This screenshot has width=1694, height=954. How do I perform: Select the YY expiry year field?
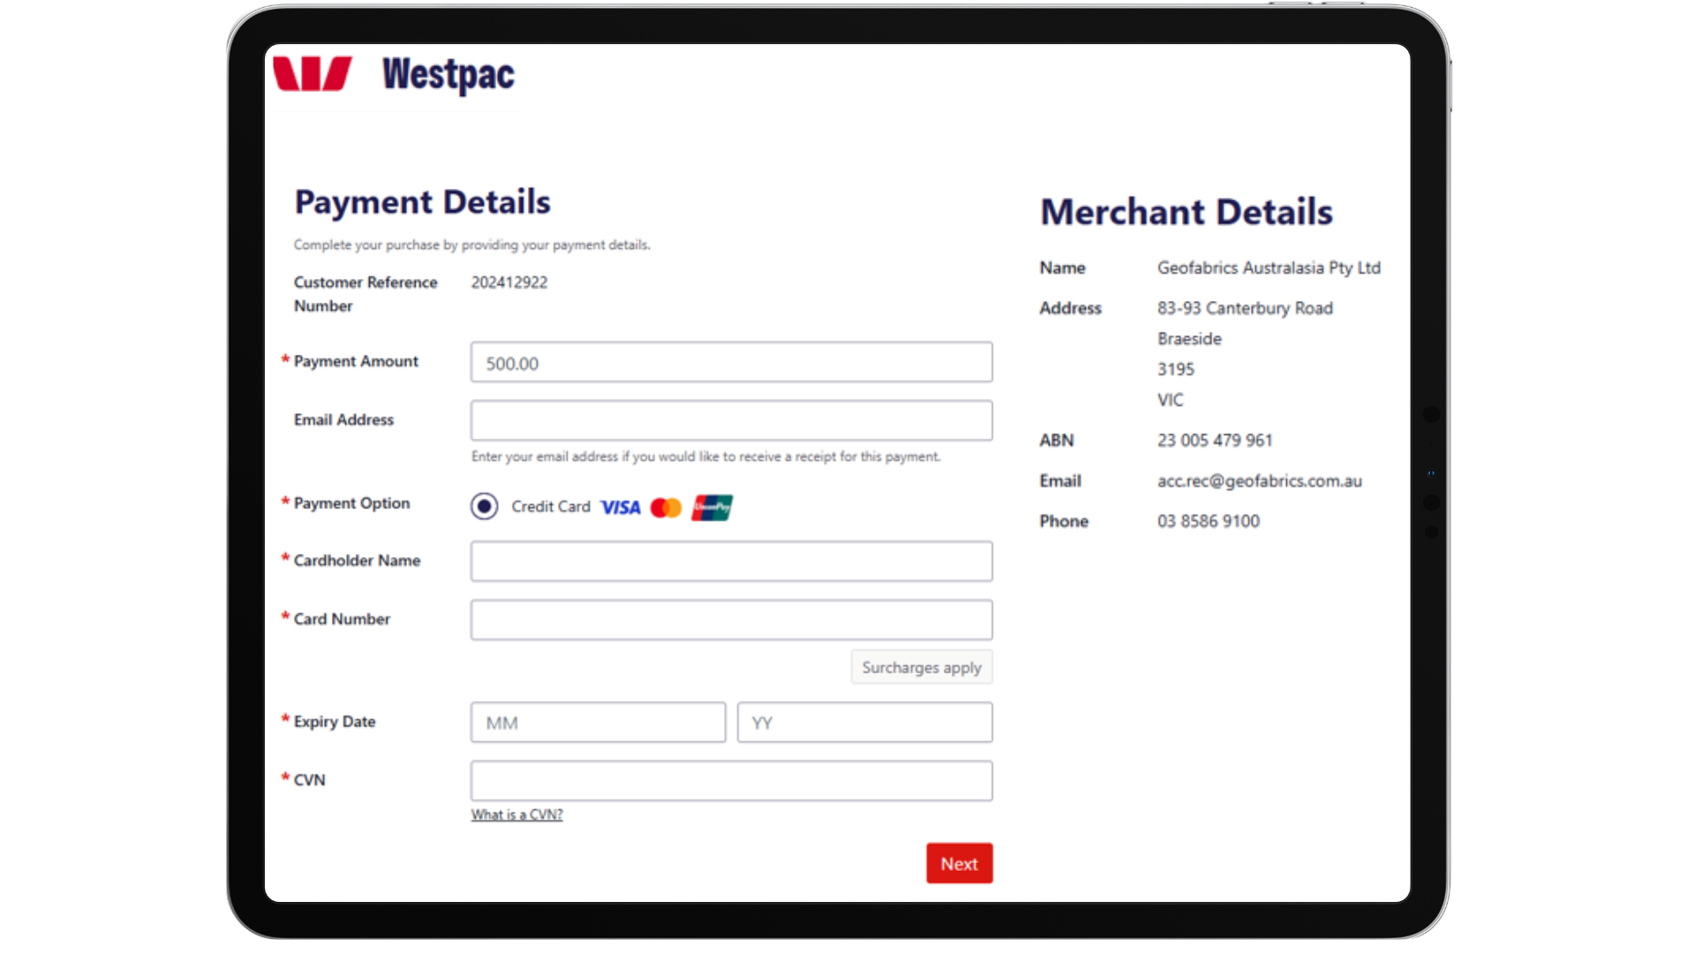pos(864,723)
